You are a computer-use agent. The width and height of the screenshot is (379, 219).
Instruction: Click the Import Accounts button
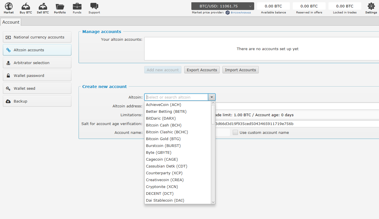tap(240, 70)
